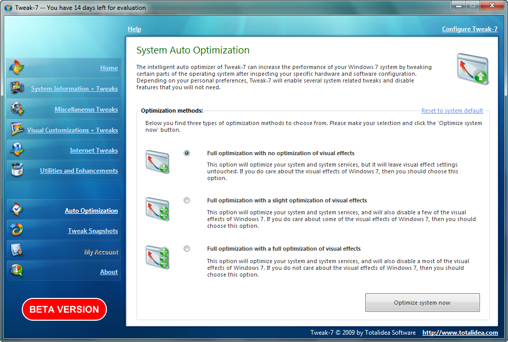Click the double-plus slight optimization icon
Viewport: 508px width, 342px height.
(157, 209)
